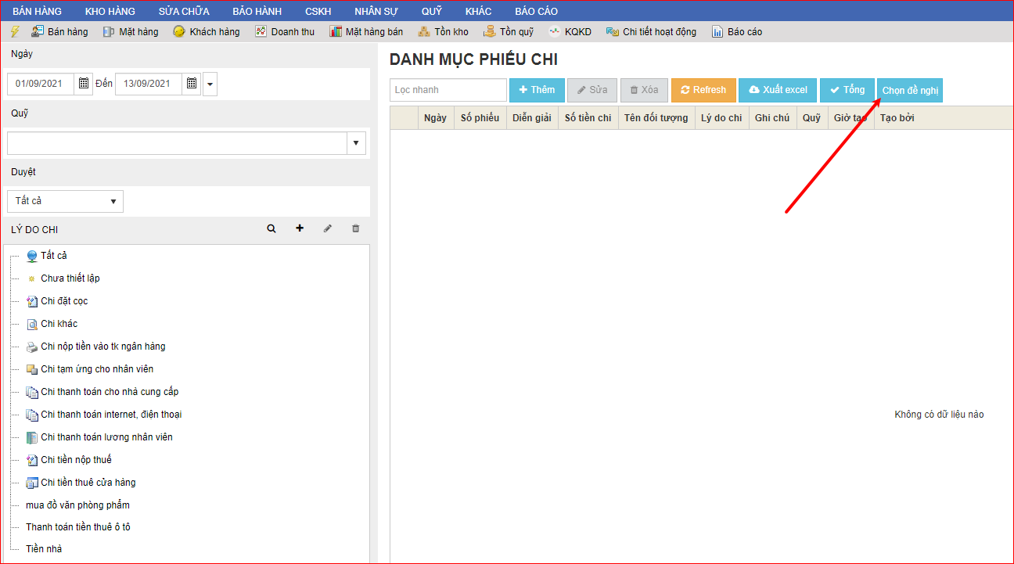Open the Bán hàng toolbar shortcut
The width and height of the screenshot is (1014, 564).
(x=60, y=32)
